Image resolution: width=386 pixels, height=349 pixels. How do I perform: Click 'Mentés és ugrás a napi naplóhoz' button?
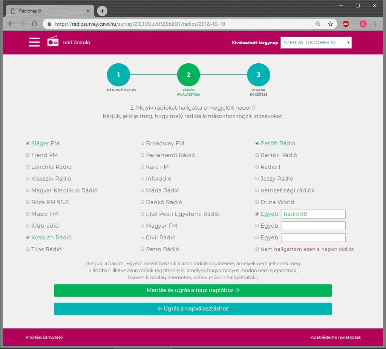point(193,291)
